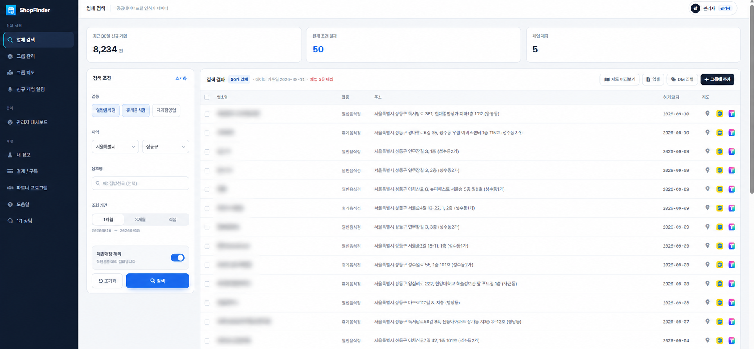Click the DM 라벨 button
Image resolution: width=754 pixels, height=349 pixels.
(682, 79)
